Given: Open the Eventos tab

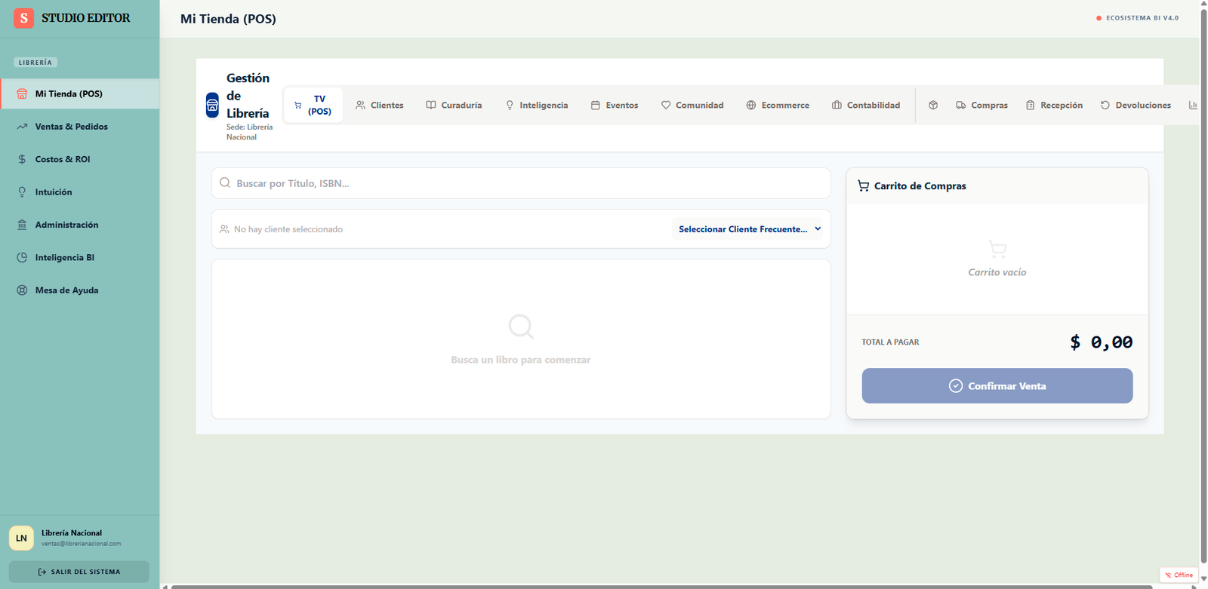Looking at the screenshot, I should pos(615,105).
